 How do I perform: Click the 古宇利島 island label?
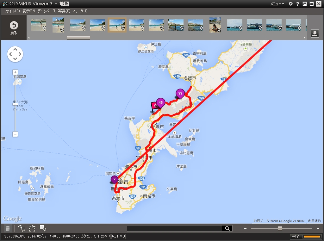(x=200, y=53)
